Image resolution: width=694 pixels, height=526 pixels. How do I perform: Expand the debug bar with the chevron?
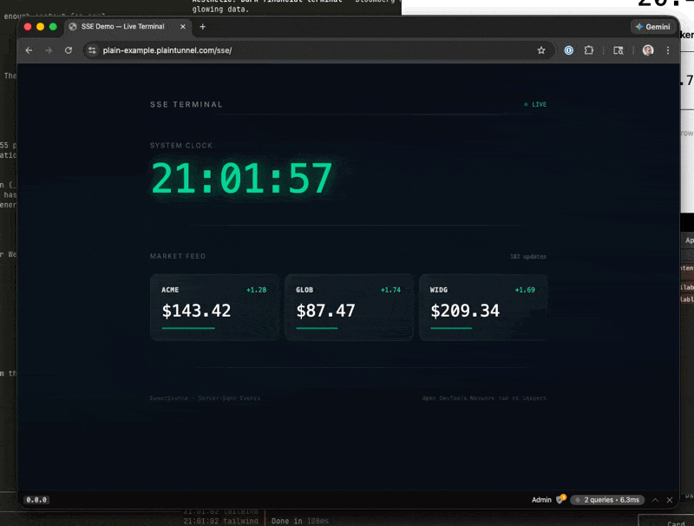[x=655, y=500]
